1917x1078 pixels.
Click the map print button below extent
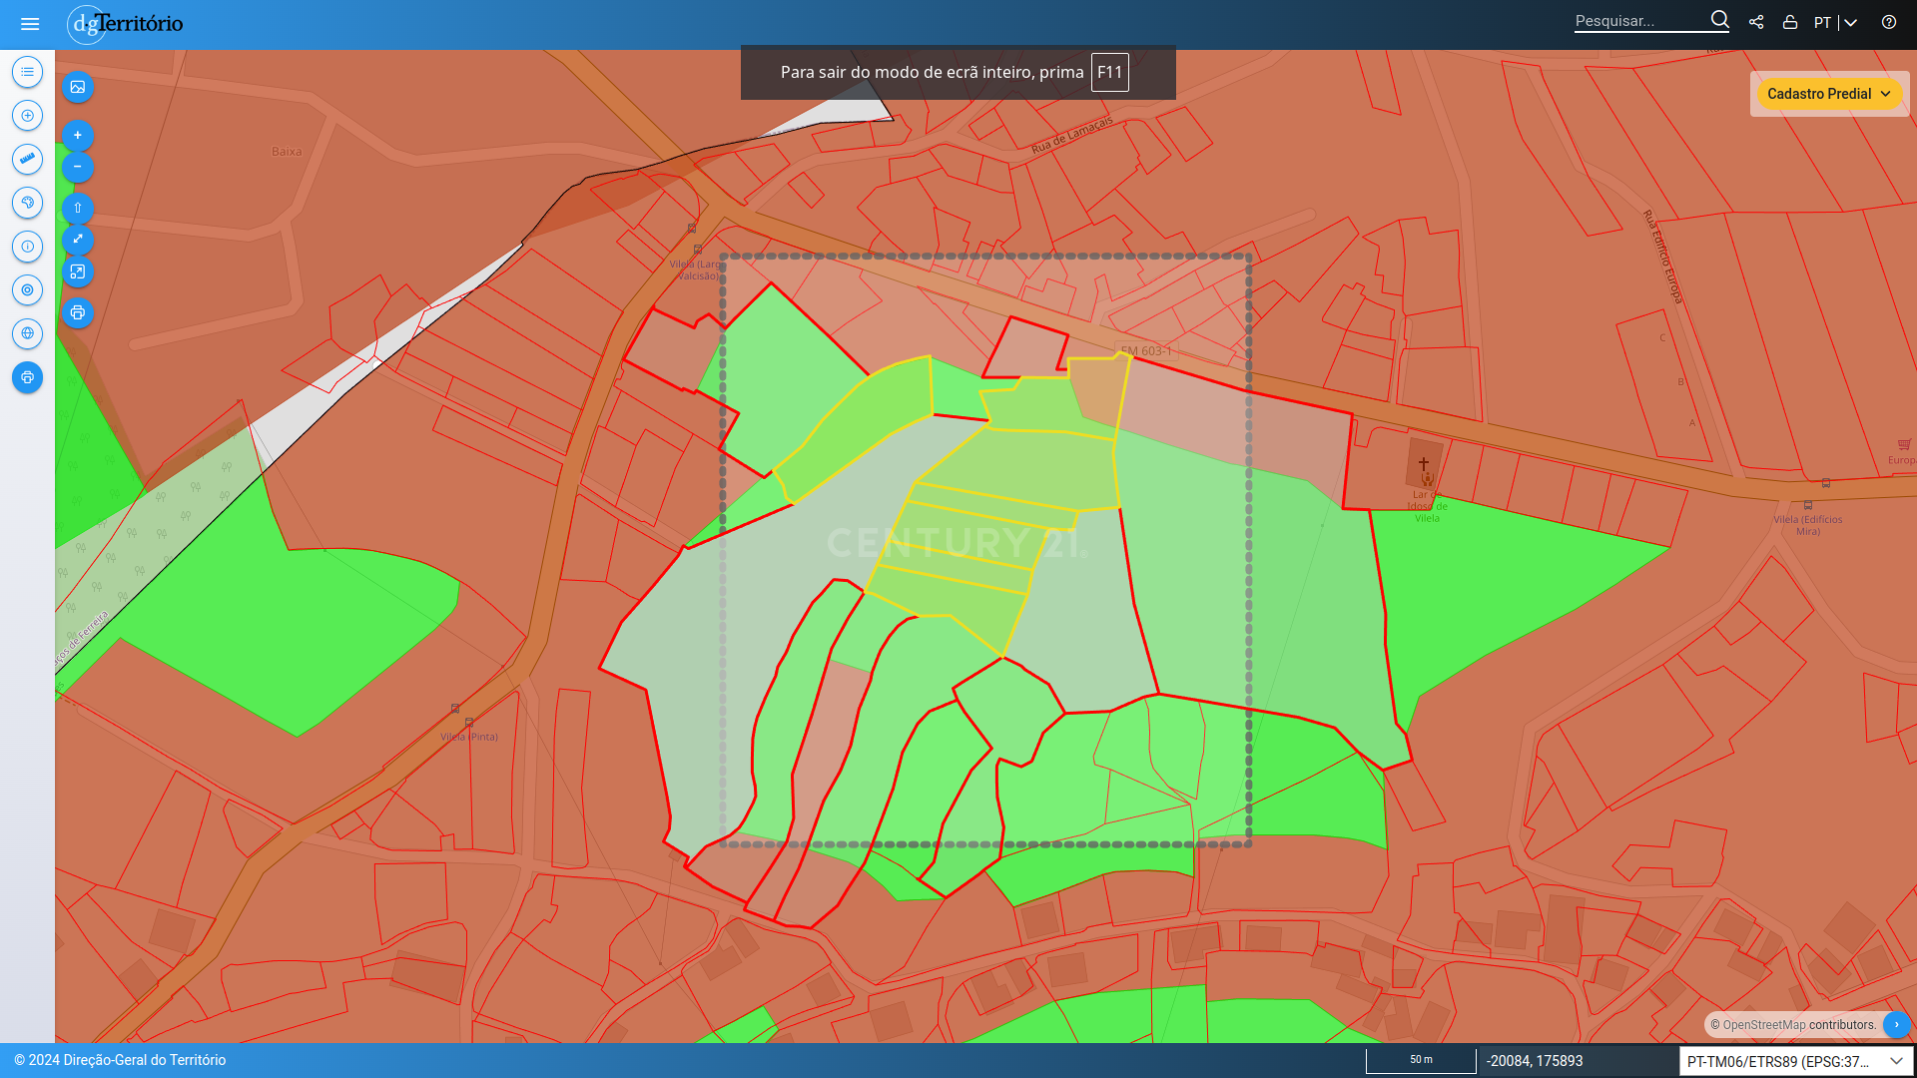tap(78, 313)
